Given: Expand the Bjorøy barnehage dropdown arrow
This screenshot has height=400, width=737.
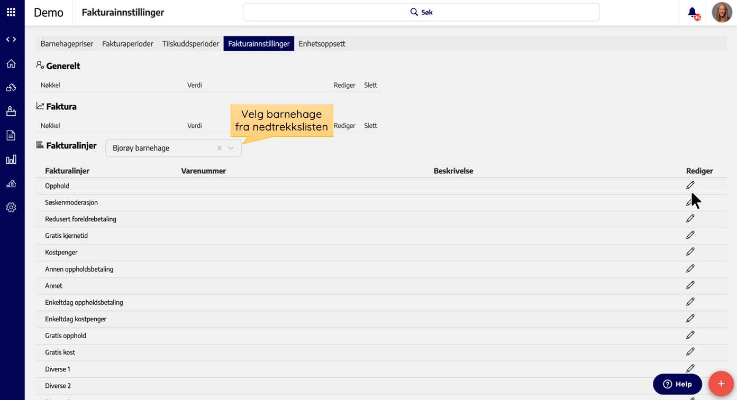Looking at the screenshot, I should coord(231,148).
